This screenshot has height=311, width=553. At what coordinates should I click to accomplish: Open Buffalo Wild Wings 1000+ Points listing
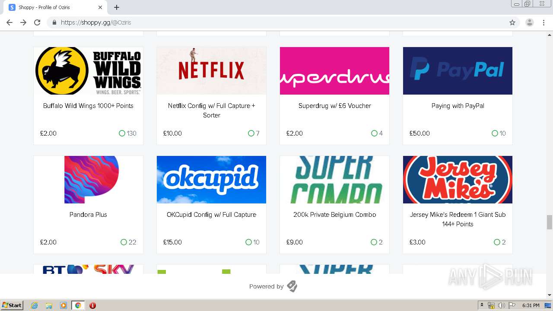(x=88, y=106)
